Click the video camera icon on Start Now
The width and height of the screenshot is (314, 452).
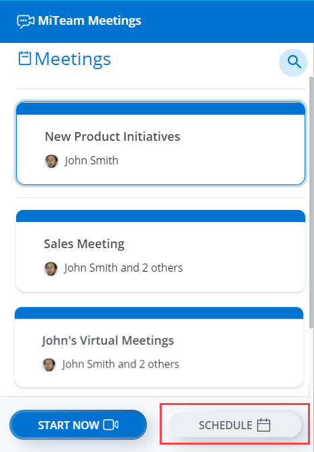pyautogui.click(x=111, y=425)
